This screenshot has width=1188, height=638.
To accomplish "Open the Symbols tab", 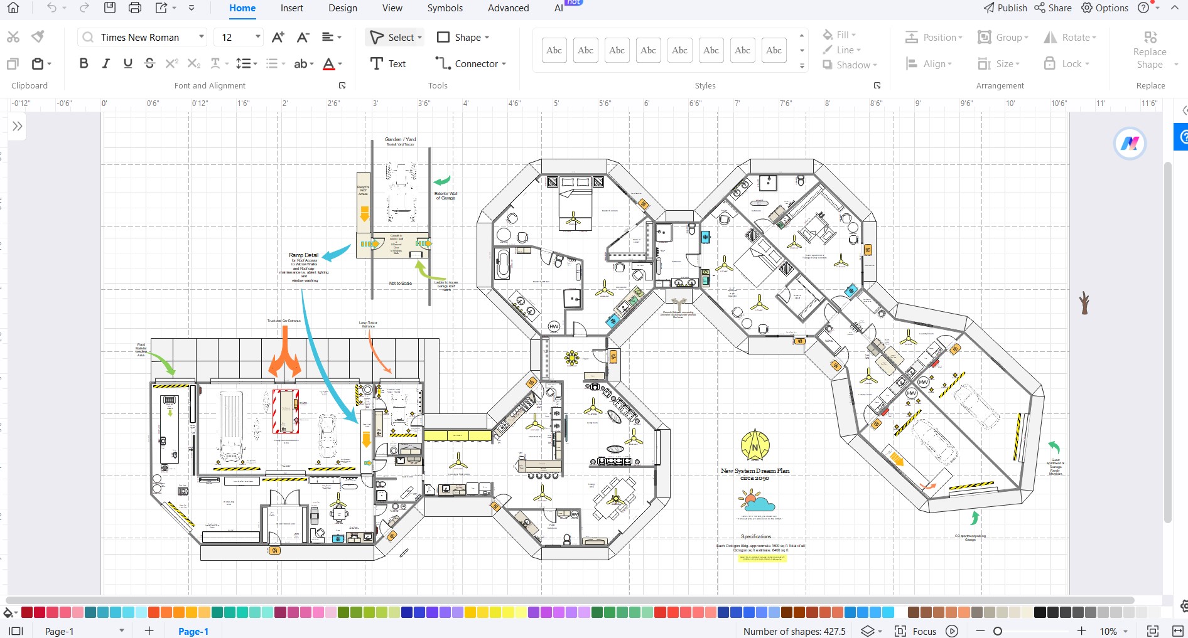I will [x=445, y=8].
